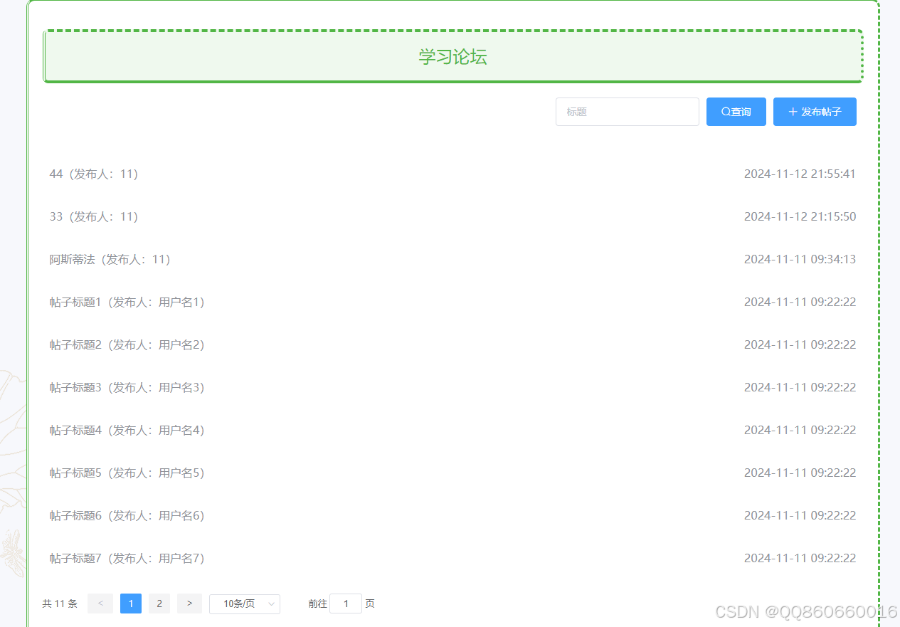Open post 帖子标题5（发布人：用户名5）

tap(127, 473)
